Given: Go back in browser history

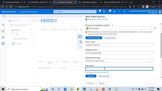Looking at the screenshot, I should coord(3,7).
